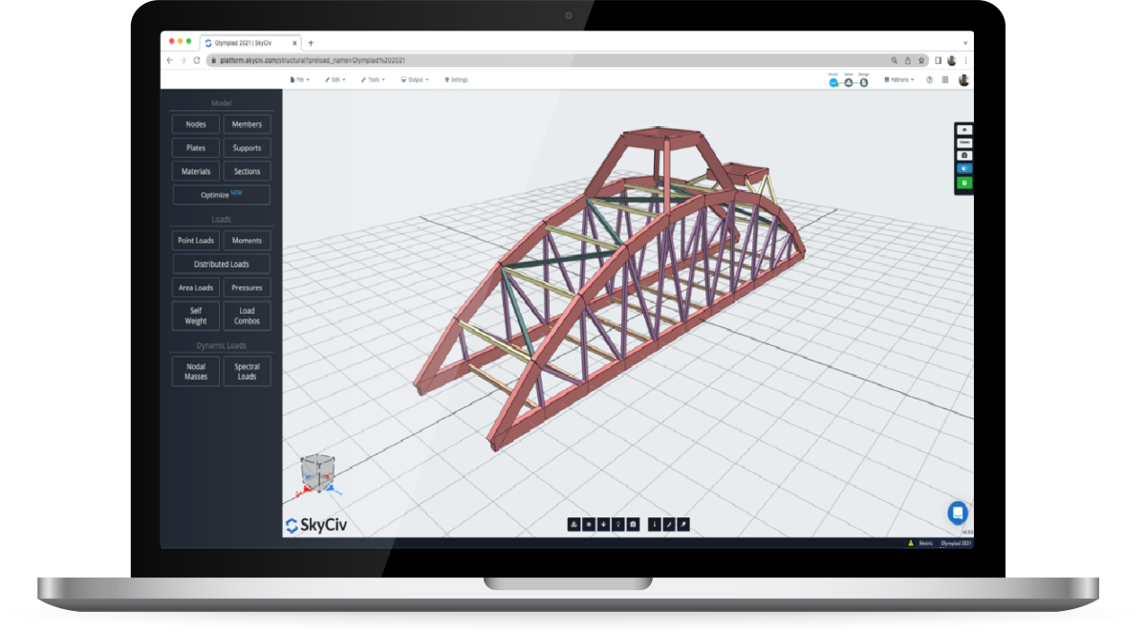Screen dimensions: 1147x633
Task: Open Nodal Masses input
Action: (x=196, y=372)
